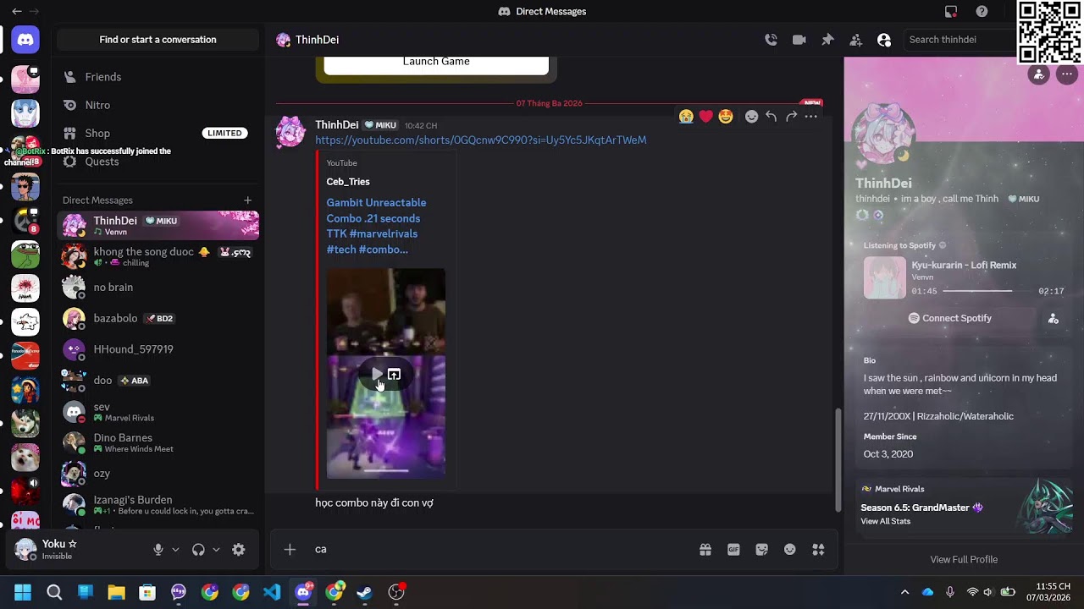Open the YouTube shorts link
The height and width of the screenshot is (609, 1084).
(x=481, y=140)
